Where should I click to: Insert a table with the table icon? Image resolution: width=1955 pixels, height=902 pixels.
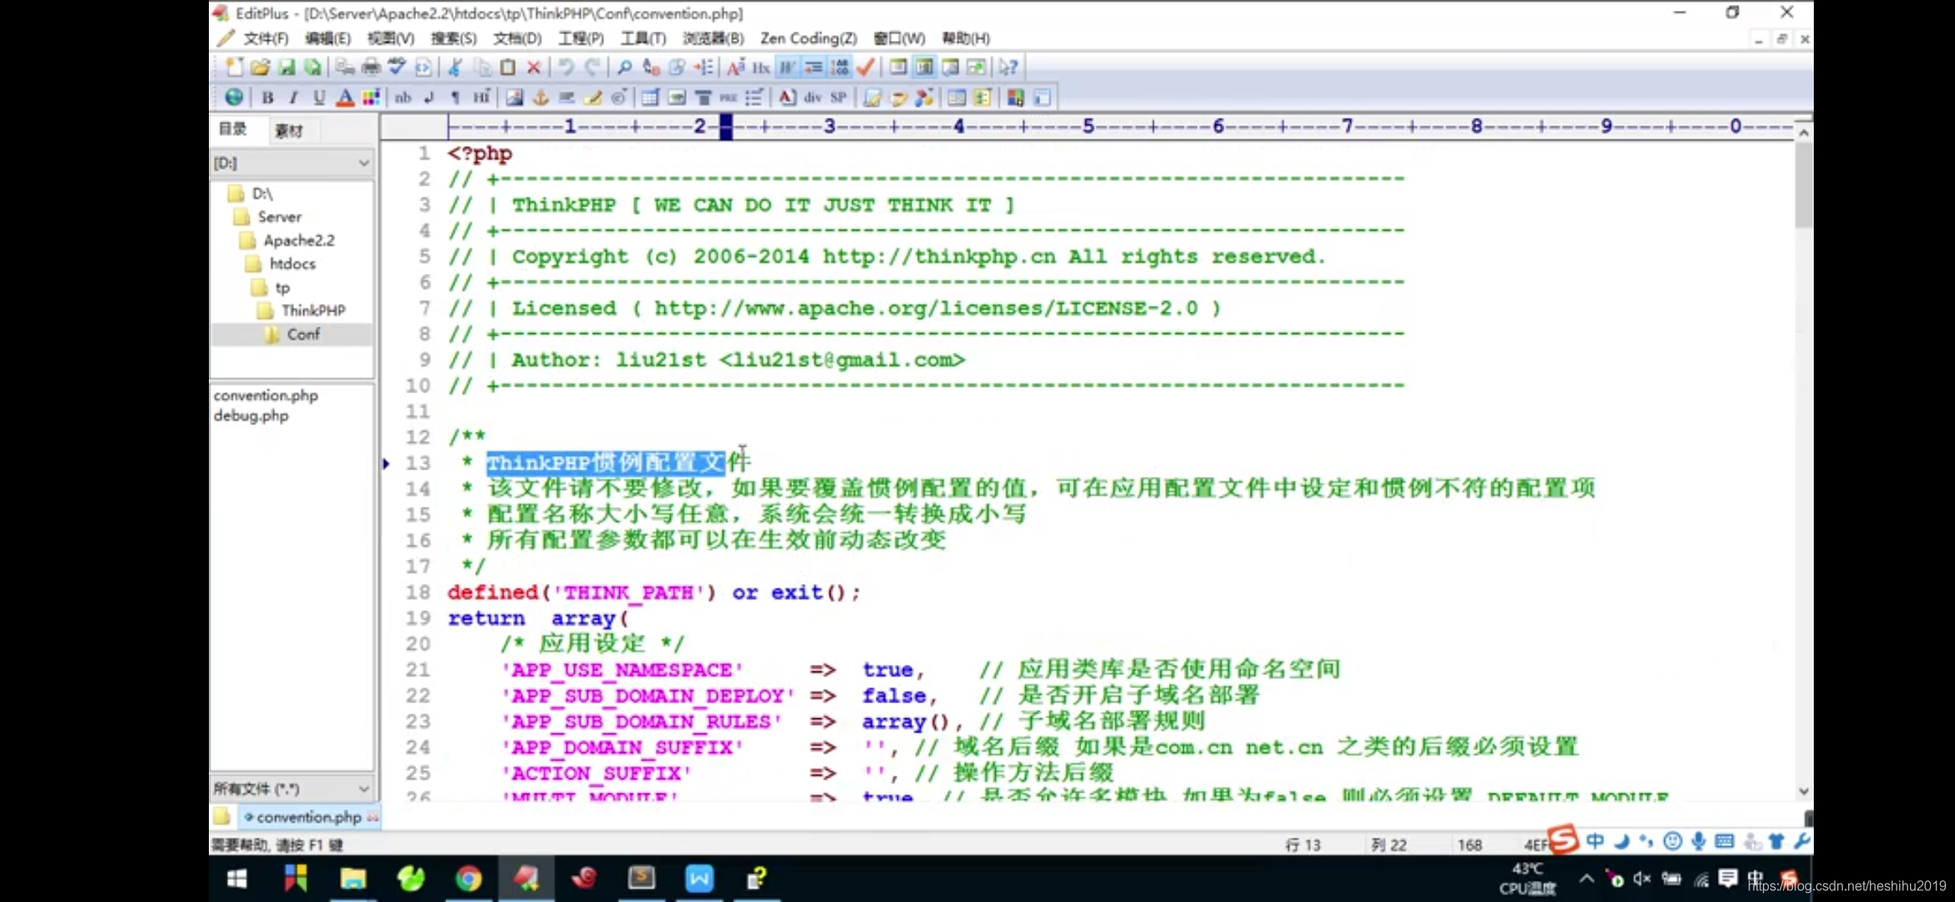[x=650, y=98]
